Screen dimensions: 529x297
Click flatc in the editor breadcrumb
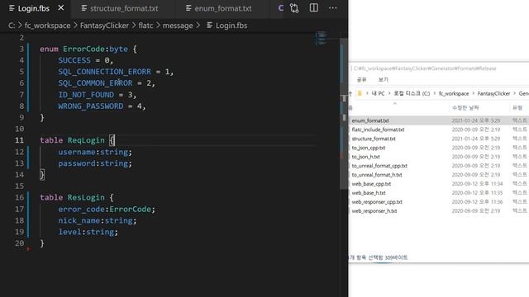point(145,26)
